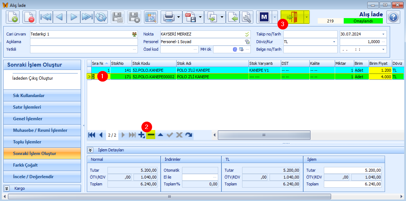Go to previous row in grid navigator
406x201 pixels.
101,135
